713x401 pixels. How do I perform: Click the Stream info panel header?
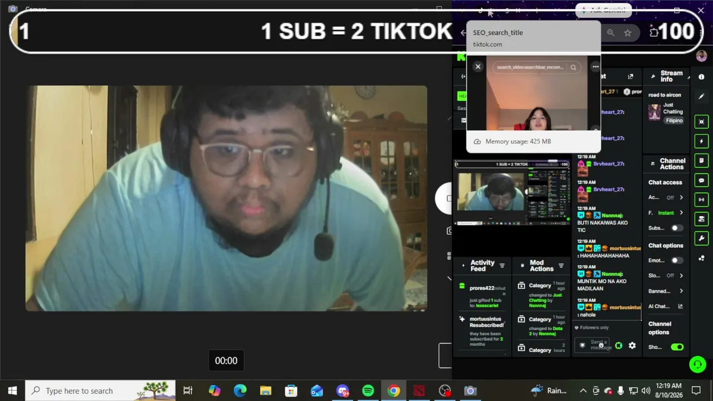tap(666, 76)
